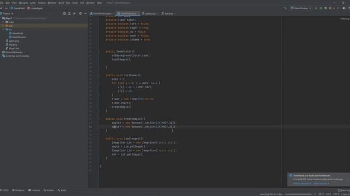Click the green Run icon
This screenshot has width=350, height=196.
pos(316,8)
